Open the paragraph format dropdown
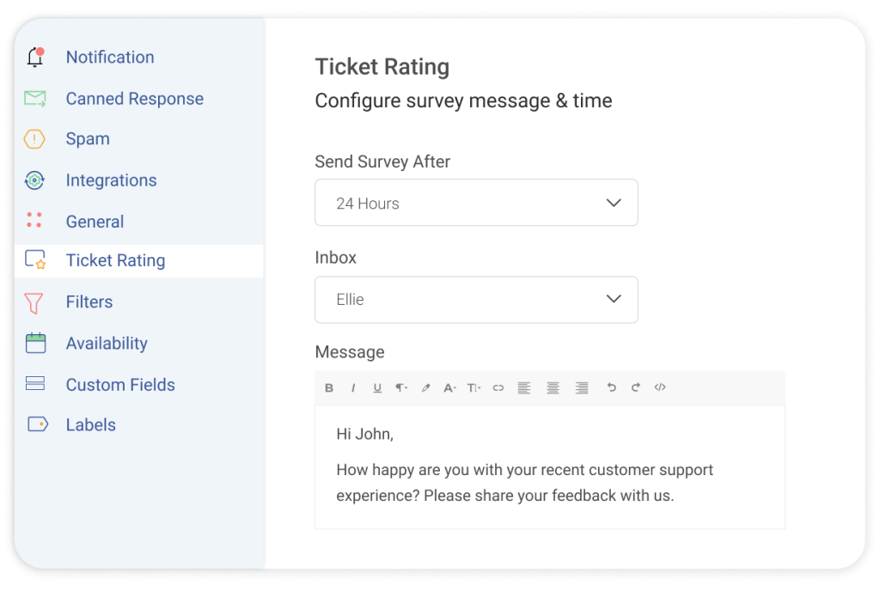The image size is (880, 591). pos(401,388)
